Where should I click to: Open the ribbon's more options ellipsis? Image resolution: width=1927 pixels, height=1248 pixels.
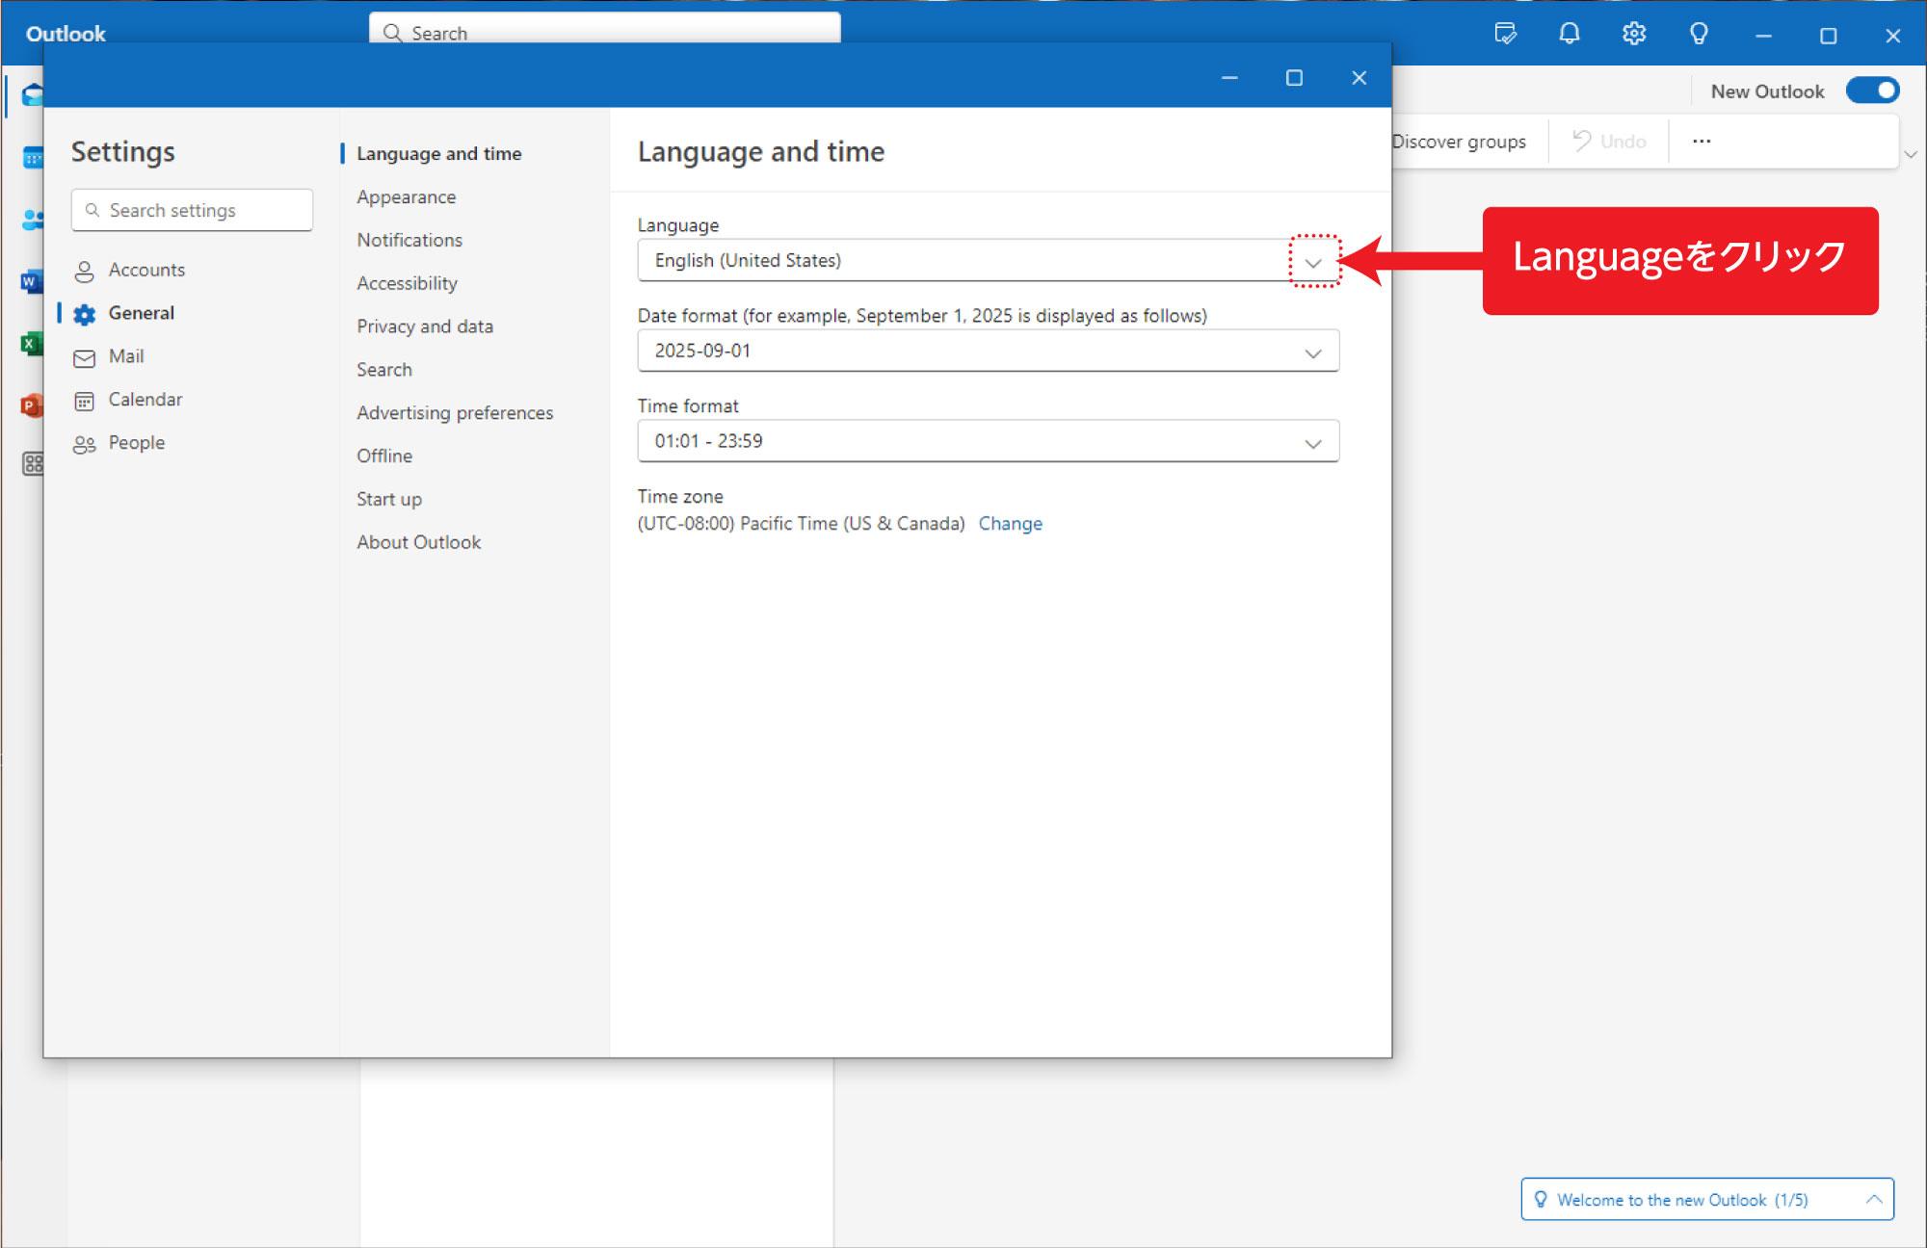tap(1702, 142)
